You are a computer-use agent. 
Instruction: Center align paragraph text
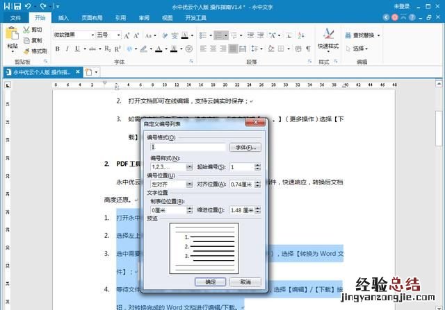(x=213, y=49)
